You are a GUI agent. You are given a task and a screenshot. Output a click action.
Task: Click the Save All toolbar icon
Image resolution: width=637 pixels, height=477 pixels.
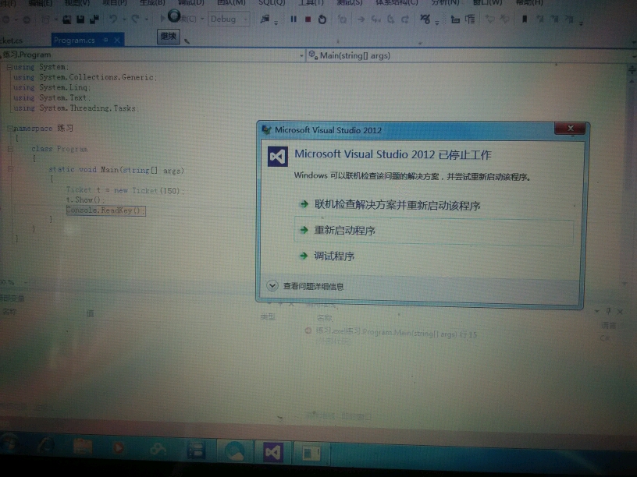(94, 19)
